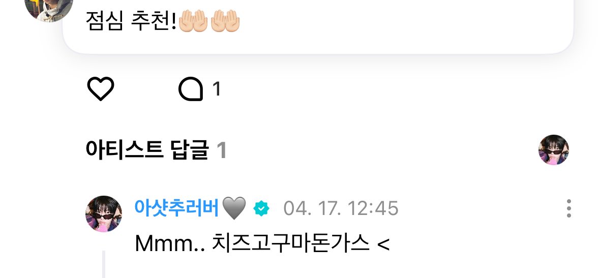Click the vertical thread line under the reply avatar
The width and height of the screenshot is (599, 278).
pyautogui.click(x=104, y=264)
